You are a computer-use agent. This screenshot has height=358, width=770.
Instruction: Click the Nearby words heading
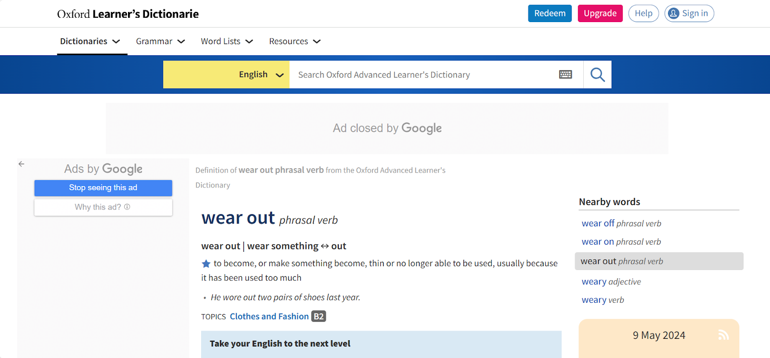coord(609,202)
